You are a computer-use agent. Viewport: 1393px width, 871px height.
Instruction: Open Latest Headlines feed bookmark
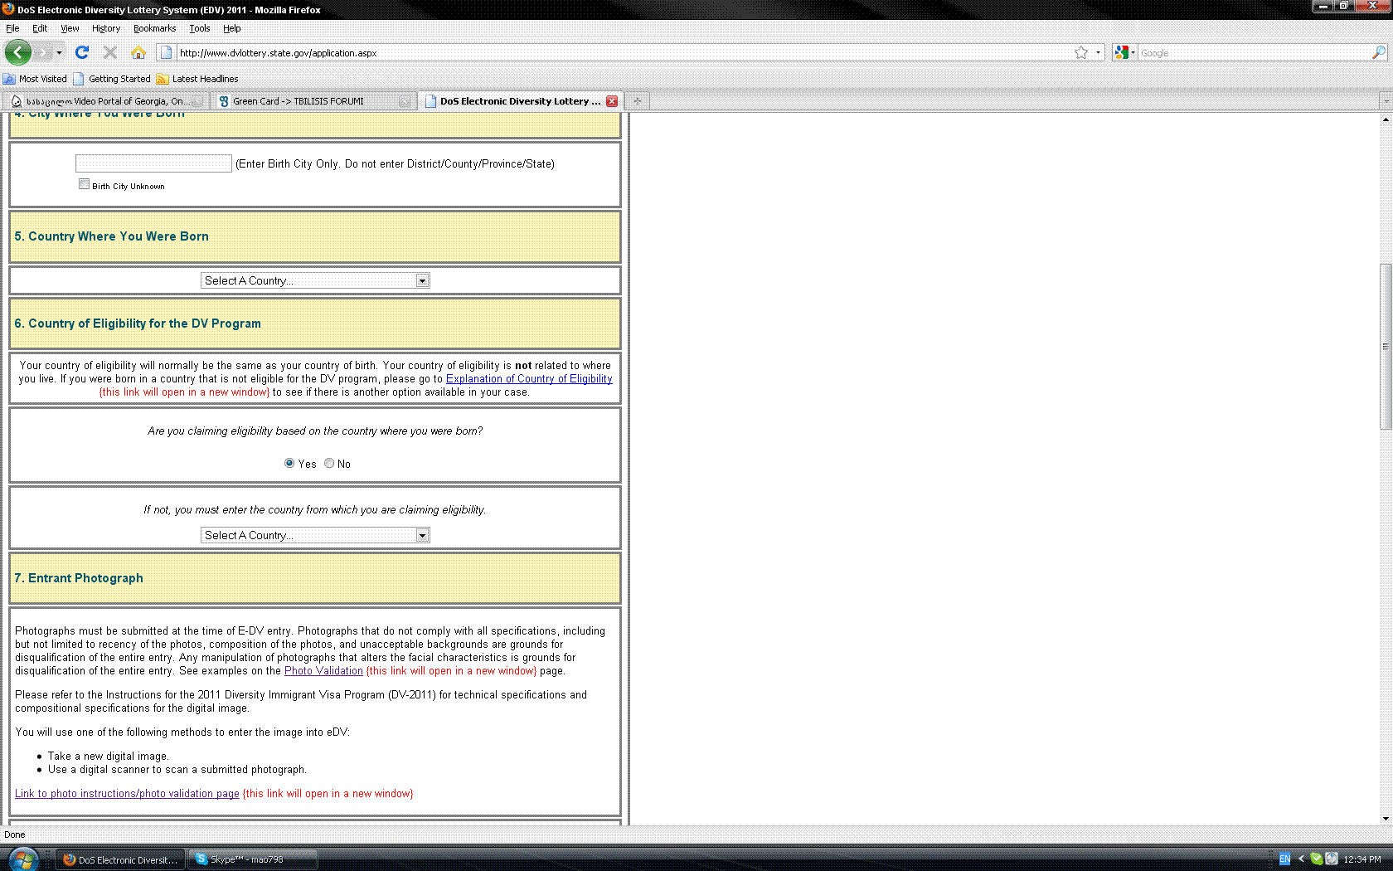(197, 79)
